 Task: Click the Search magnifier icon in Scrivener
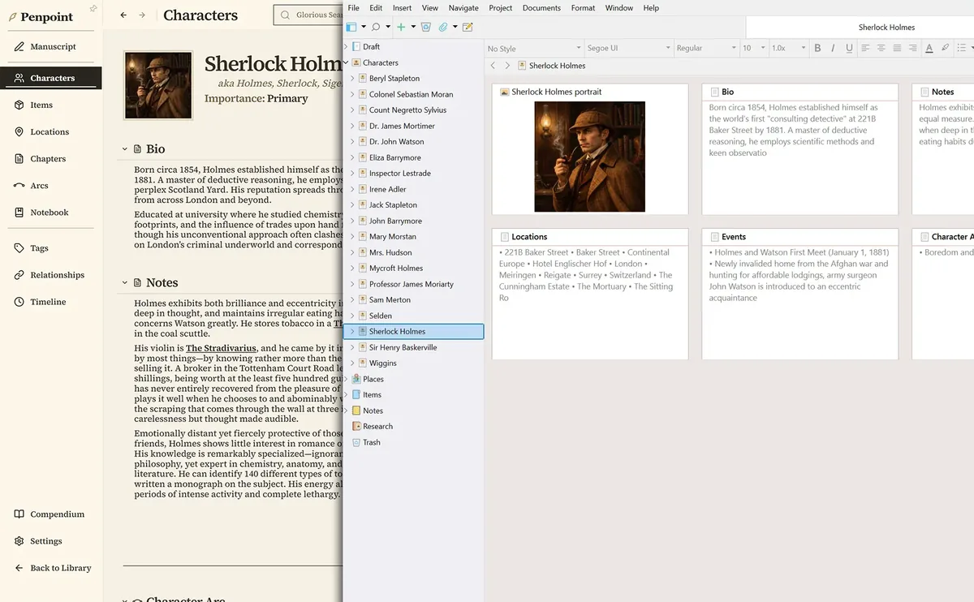tap(376, 27)
